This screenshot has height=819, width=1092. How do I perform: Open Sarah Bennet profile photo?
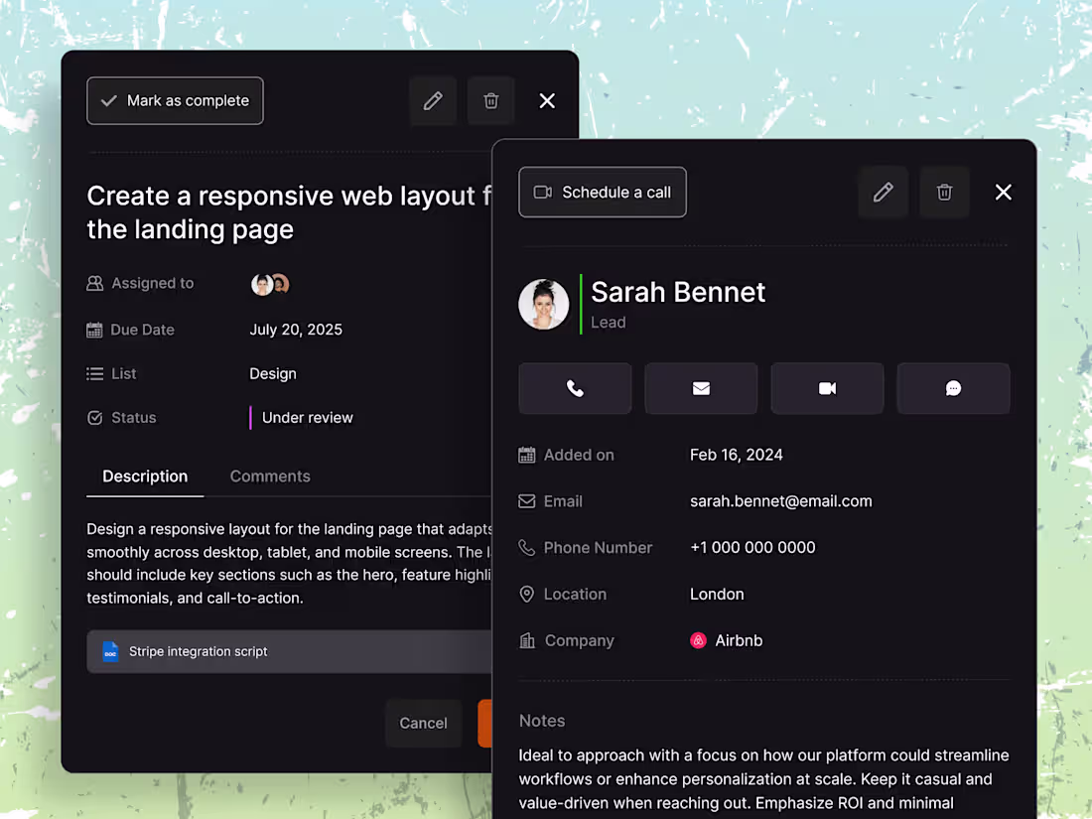pyautogui.click(x=544, y=305)
